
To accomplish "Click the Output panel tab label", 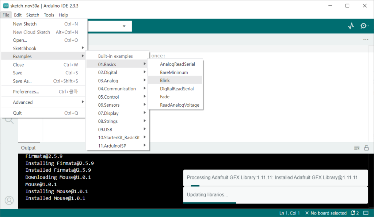I will click(x=28, y=148).
